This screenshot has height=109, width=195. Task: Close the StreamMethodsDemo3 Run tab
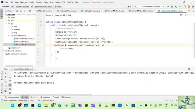(x=34, y=69)
